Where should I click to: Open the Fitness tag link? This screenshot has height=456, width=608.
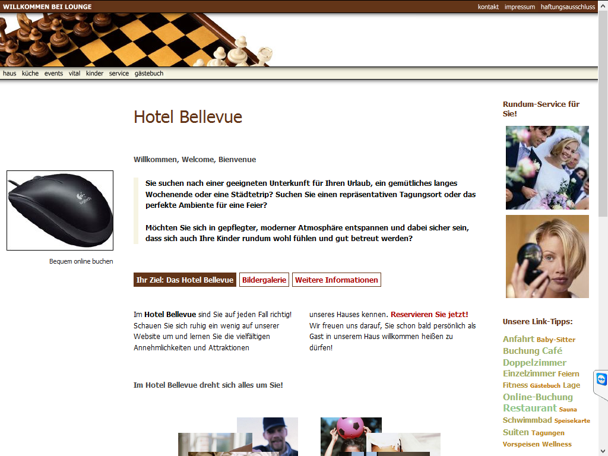[x=515, y=385]
